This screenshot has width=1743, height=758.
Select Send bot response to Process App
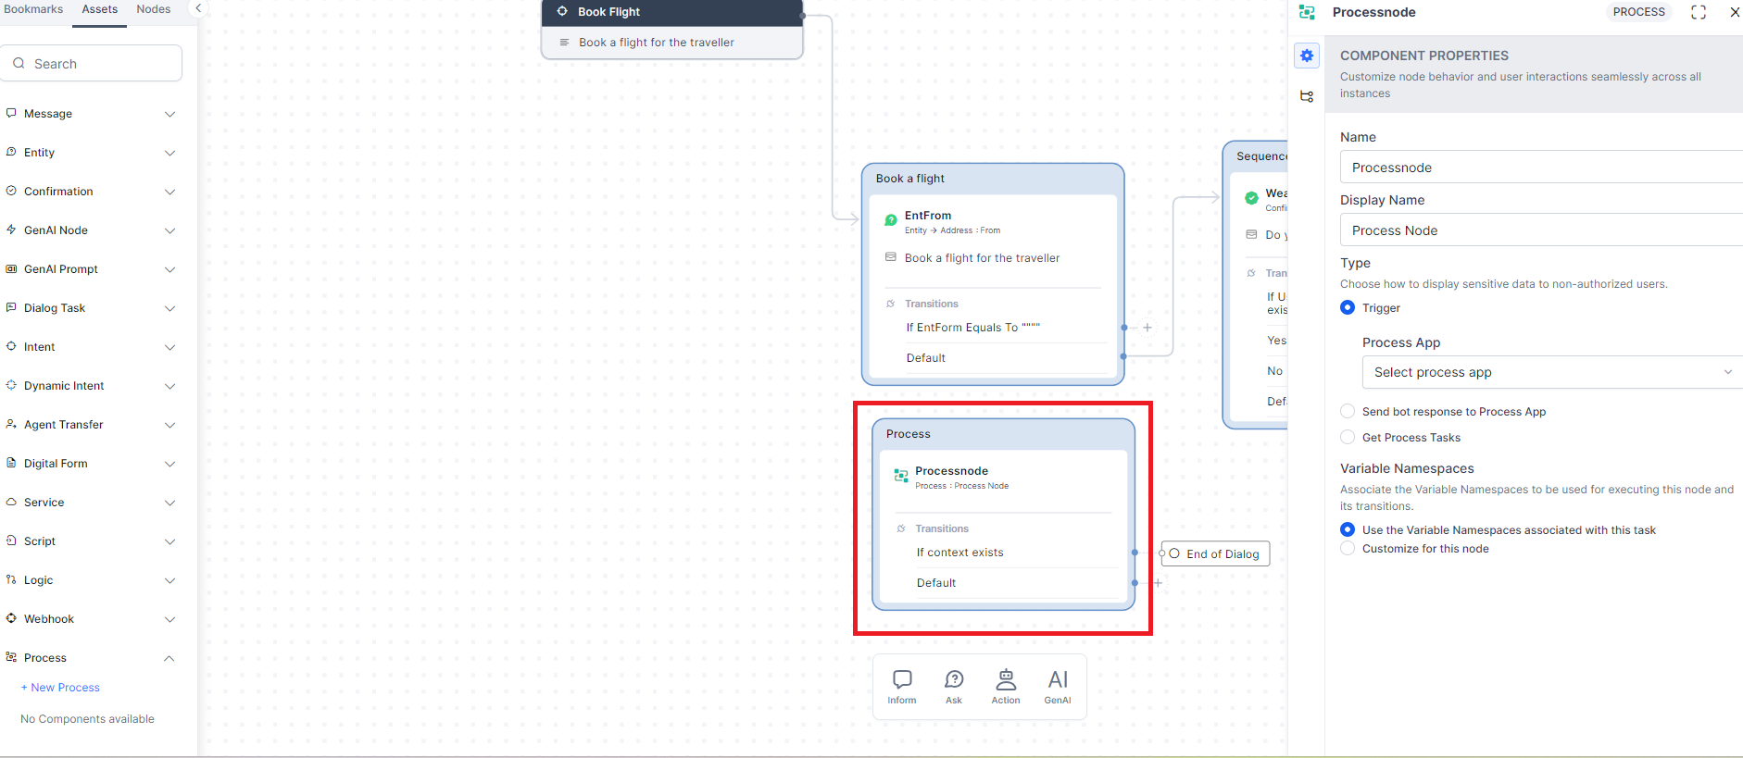[x=1348, y=412]
